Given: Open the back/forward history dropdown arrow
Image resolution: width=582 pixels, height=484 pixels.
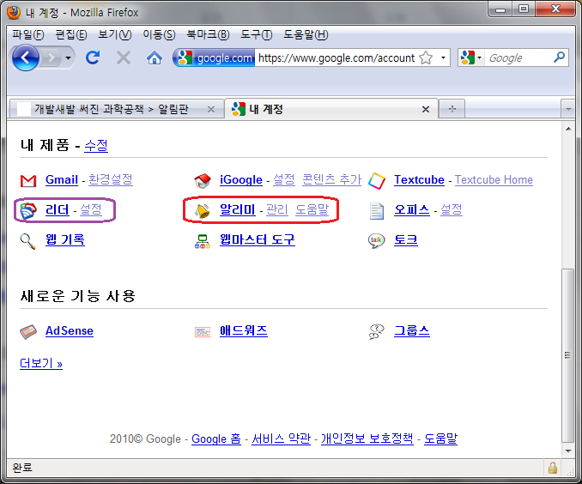Looking at the screenshot, I should point(69,57).
